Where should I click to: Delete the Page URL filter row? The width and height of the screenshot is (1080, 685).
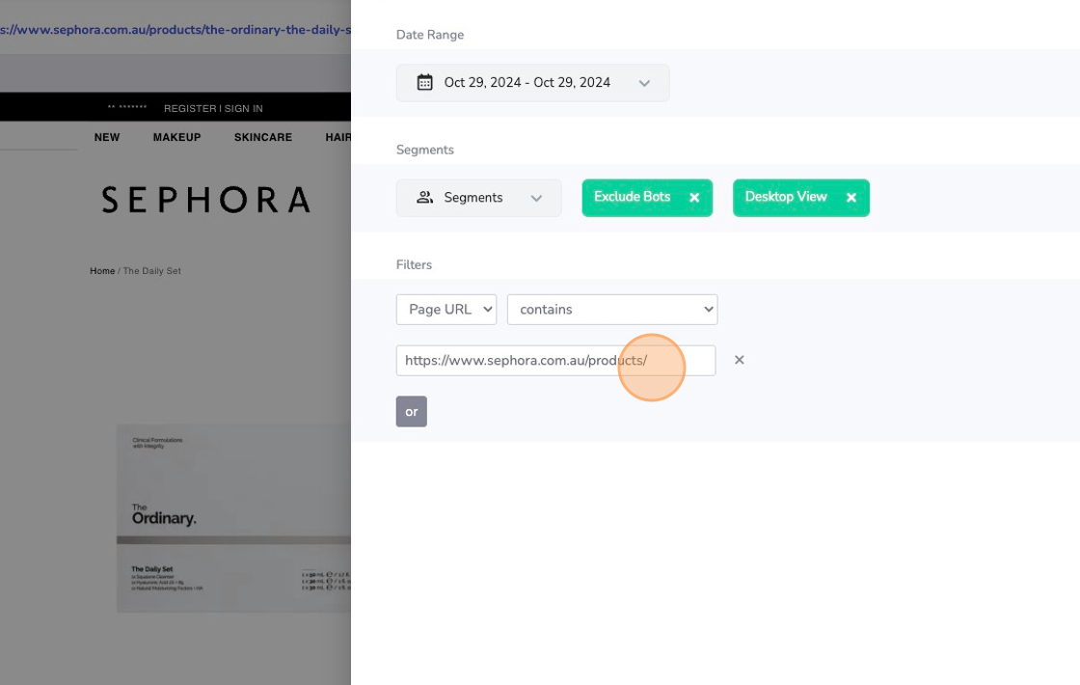point(740,360)
